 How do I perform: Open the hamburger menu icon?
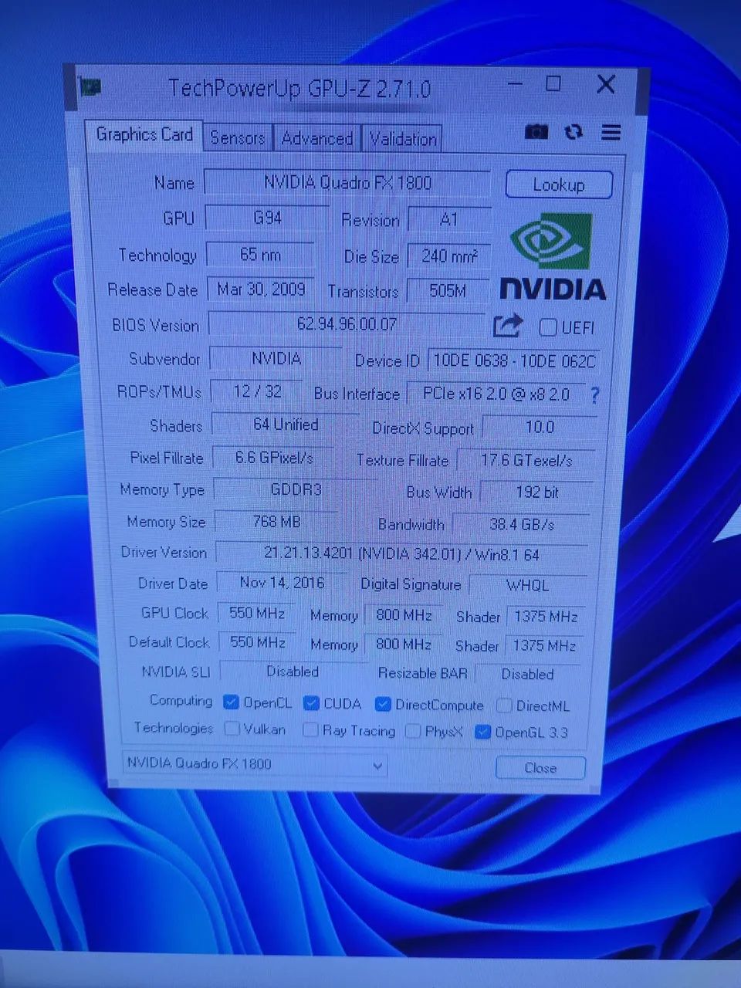(x=611, y=133)
